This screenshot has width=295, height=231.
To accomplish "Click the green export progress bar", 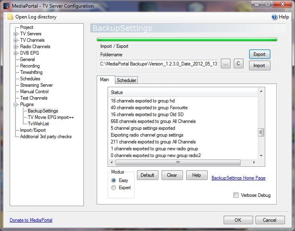I will [187, 39].
